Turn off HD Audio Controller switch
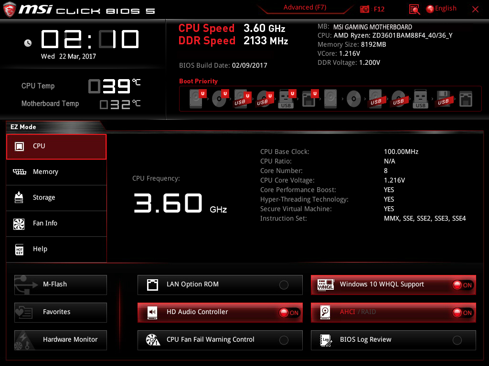 pos(289,313)
